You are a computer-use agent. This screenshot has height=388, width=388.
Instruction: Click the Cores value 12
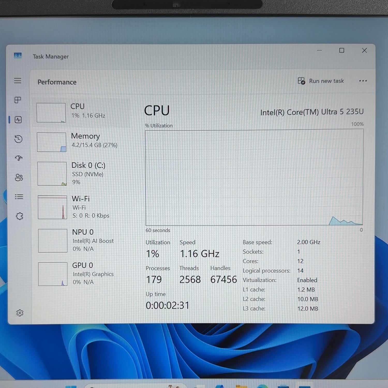300,261
